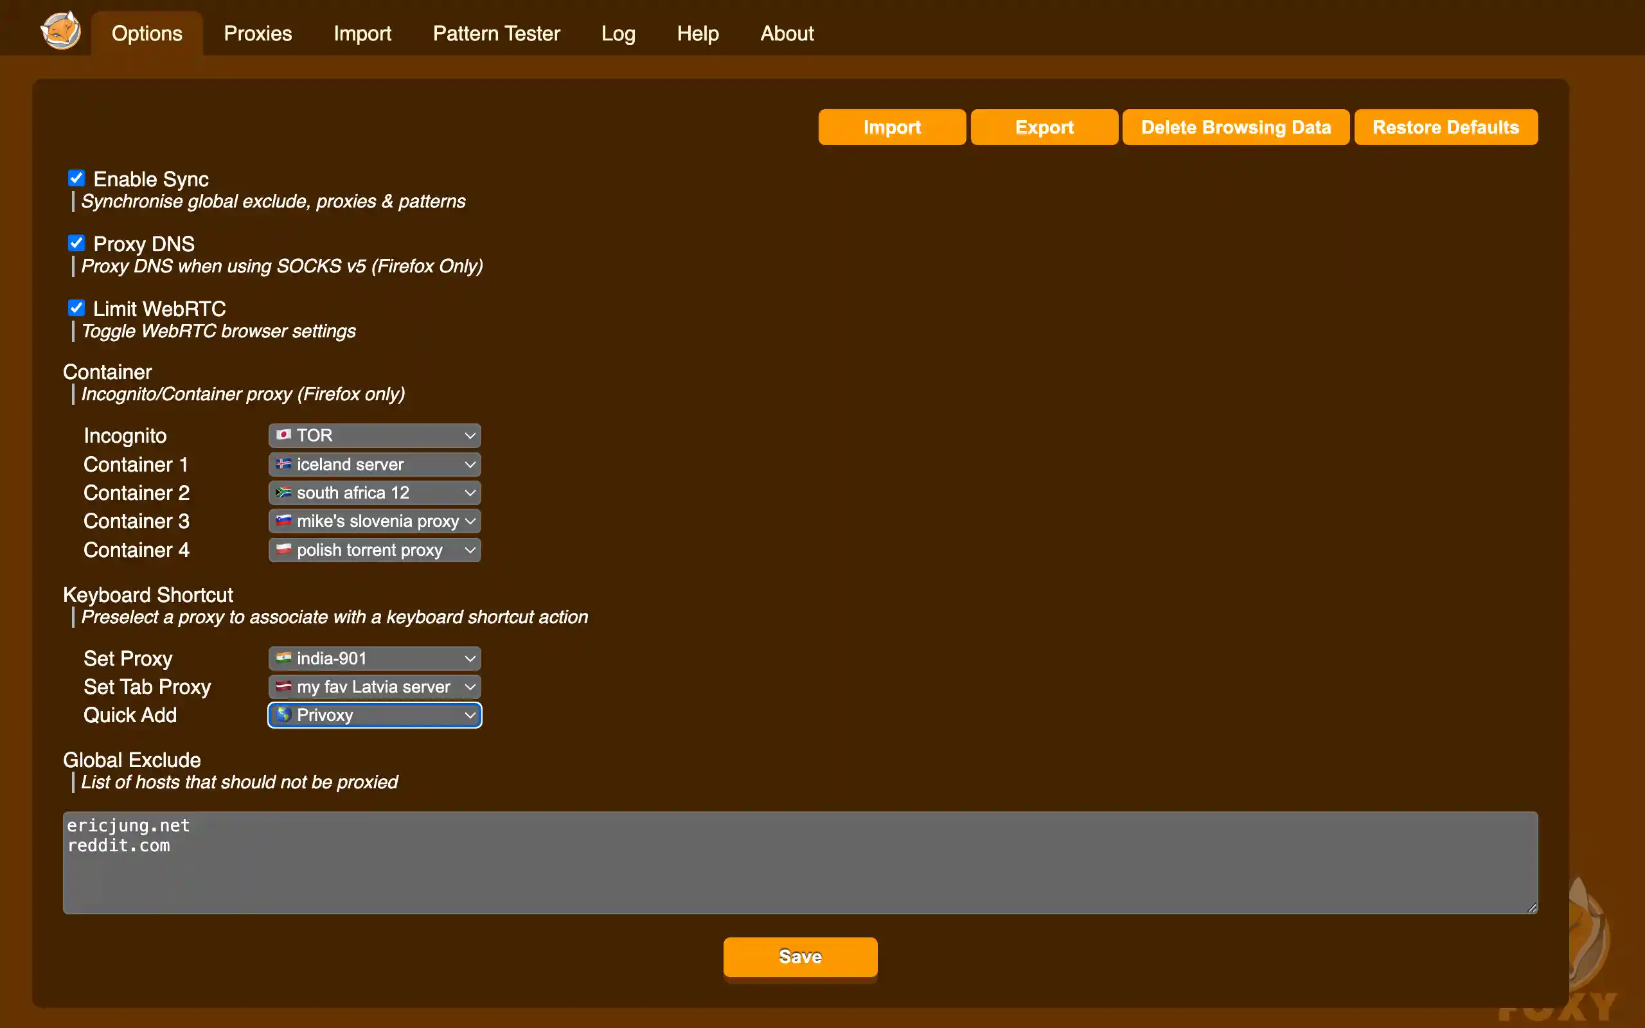Viewport: 1645px width, 1028px height.
Task: Uncheck the Enable Sync checkbox
Action: tap(76, 178)
